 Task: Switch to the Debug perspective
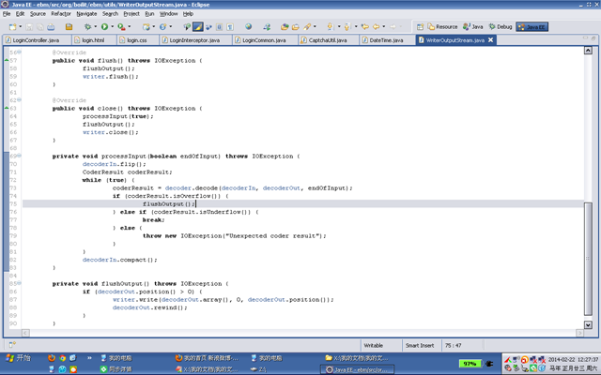click(502, 27)
